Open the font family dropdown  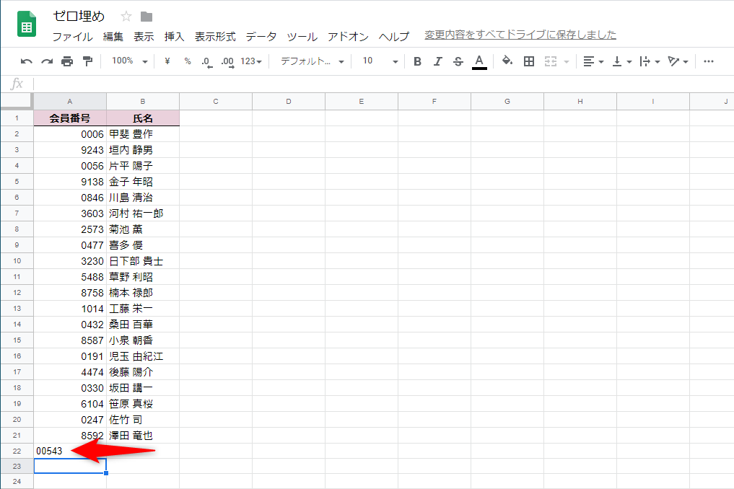click(313, 61)
